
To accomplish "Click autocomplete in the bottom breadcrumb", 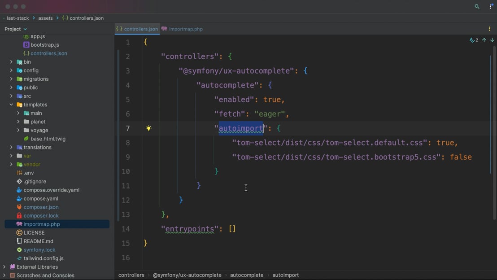I will pos(247,275).
